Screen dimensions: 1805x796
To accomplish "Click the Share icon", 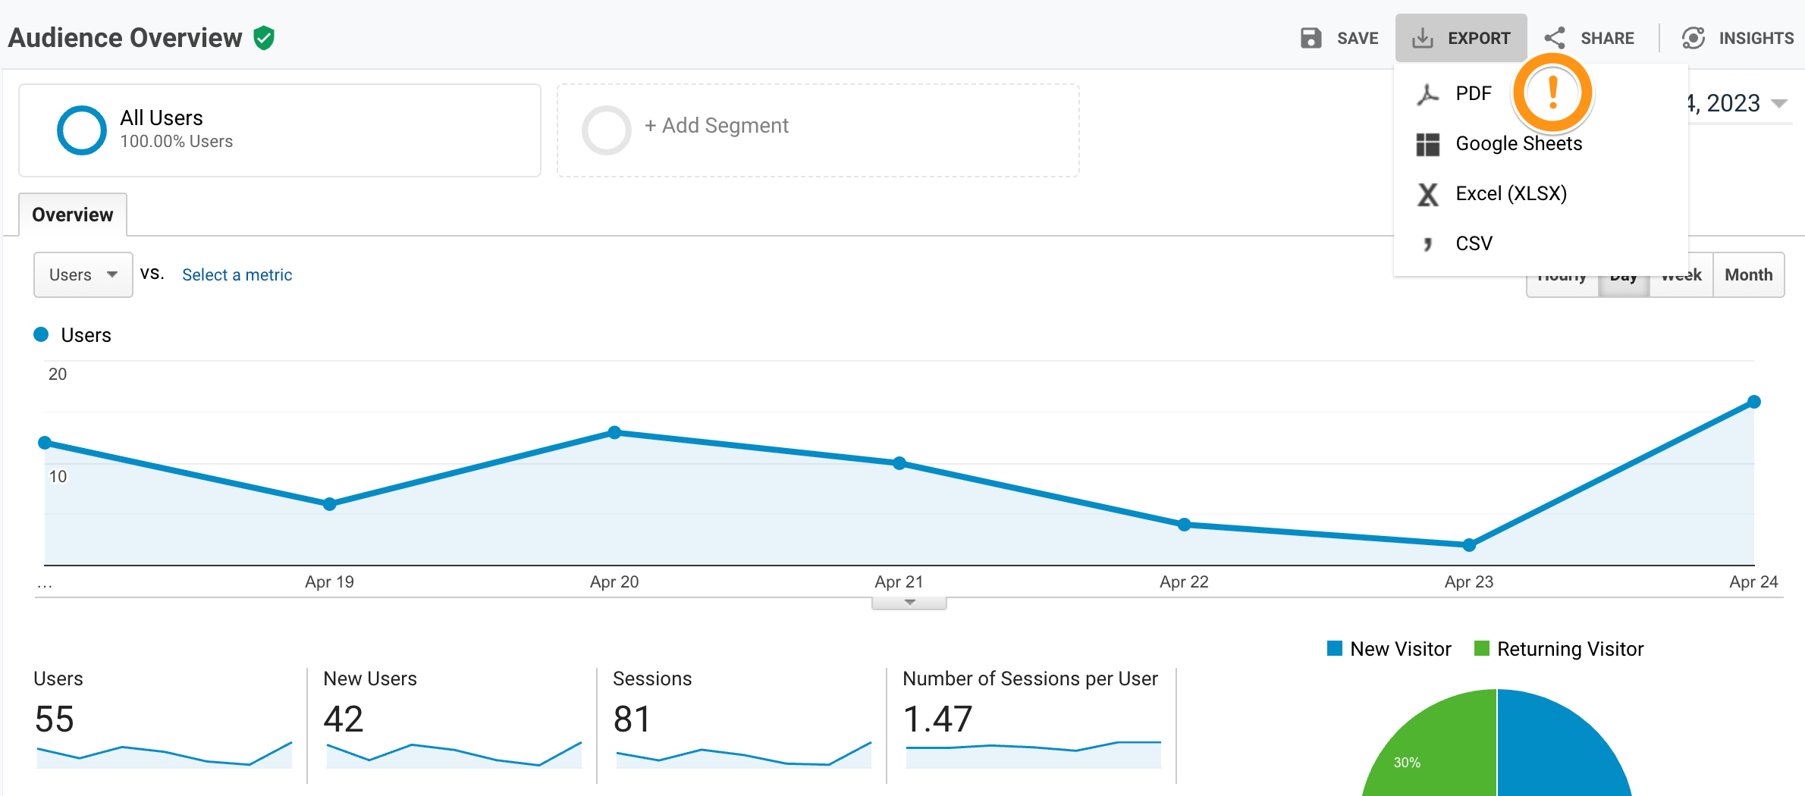I will (x=1555, y=38).
